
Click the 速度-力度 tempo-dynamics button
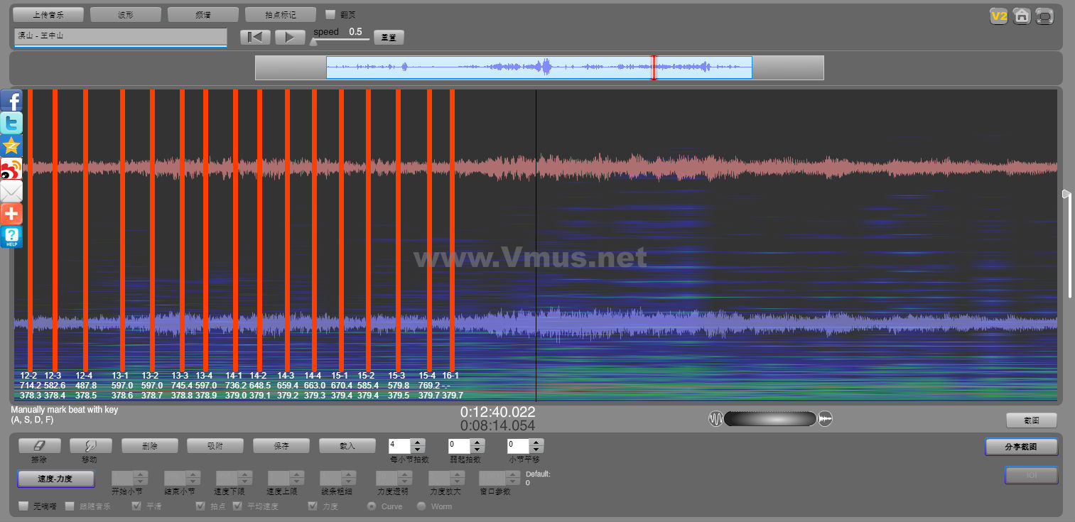tap(56, 479)
